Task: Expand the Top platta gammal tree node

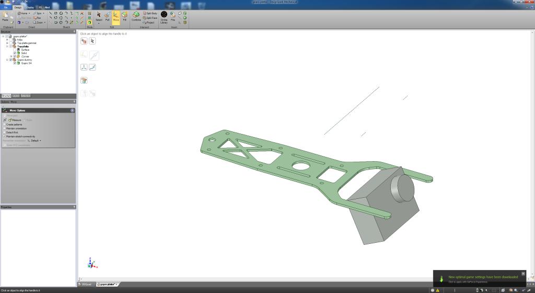Action: 7,43
